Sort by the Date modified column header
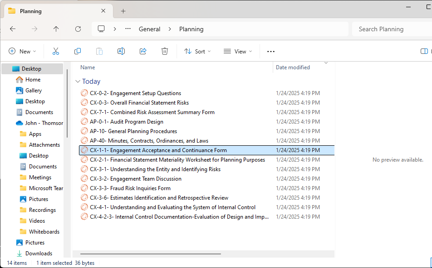The width and height of the screenshot is (432, 268). click(x=293, y=67)
